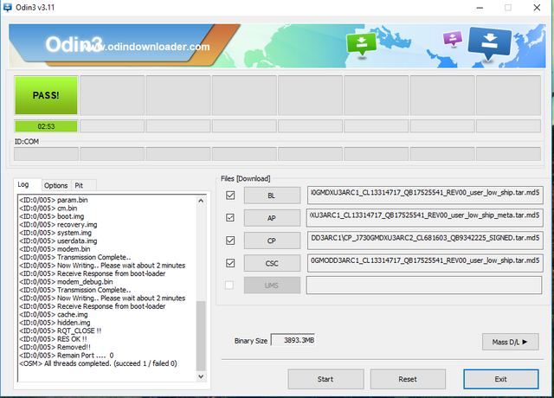Open the Options tab
554x398 pixels.
(55, 185)
